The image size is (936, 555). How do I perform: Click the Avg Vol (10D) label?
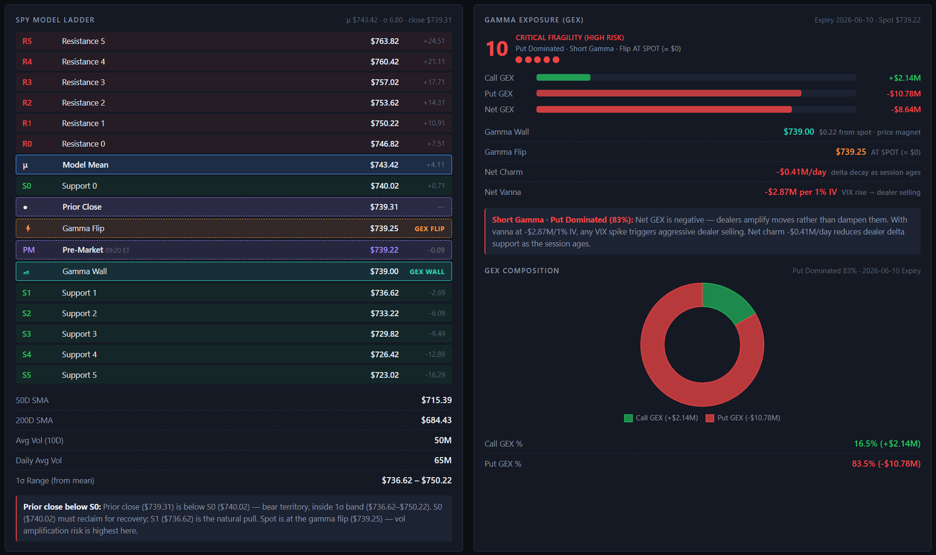[x=40, y=440]
